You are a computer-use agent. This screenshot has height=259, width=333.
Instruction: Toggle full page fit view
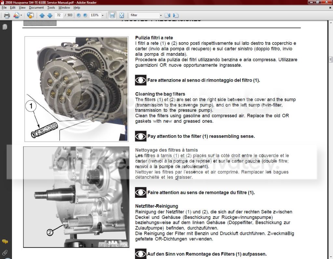pyautogui.click(x=122, y=15)
